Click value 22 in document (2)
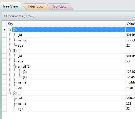 130,109
